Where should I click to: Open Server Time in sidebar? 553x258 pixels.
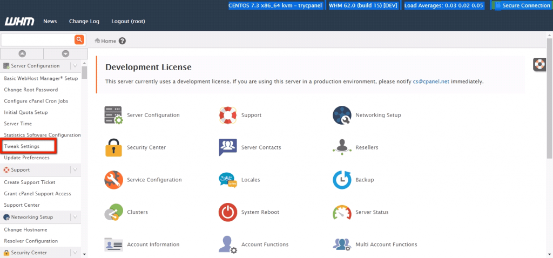point(18,124)
